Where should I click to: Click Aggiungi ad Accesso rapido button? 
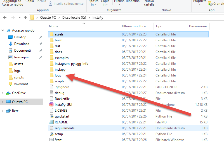(12, 3)
